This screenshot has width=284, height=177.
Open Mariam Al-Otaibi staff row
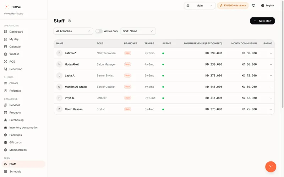click(164, 87)
